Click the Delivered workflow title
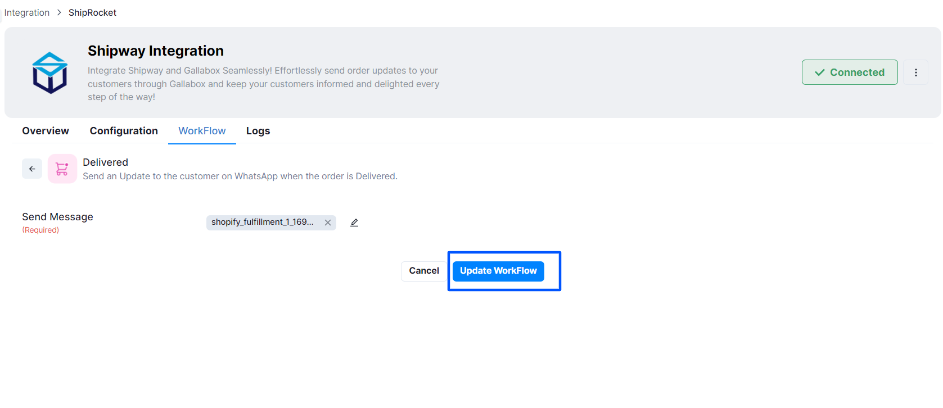 pyautogui.click(x=105, y=162)
